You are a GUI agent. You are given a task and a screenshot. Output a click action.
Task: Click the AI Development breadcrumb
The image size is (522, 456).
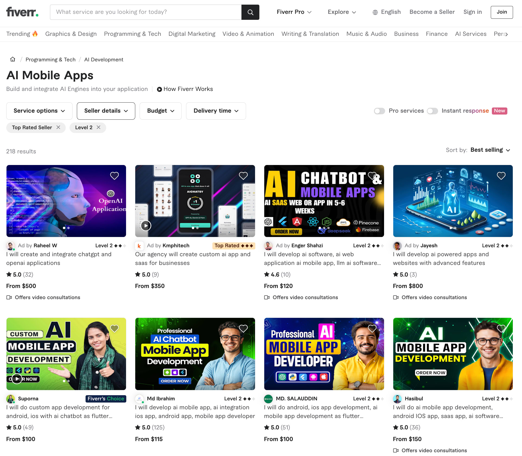104,59
